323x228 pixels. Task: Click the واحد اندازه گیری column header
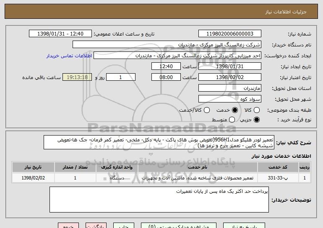[x=117, y=167]
